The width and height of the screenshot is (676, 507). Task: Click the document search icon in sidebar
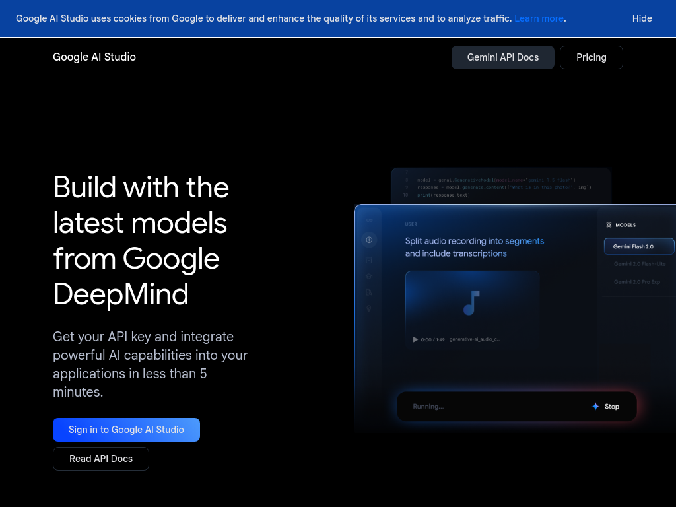370,292
